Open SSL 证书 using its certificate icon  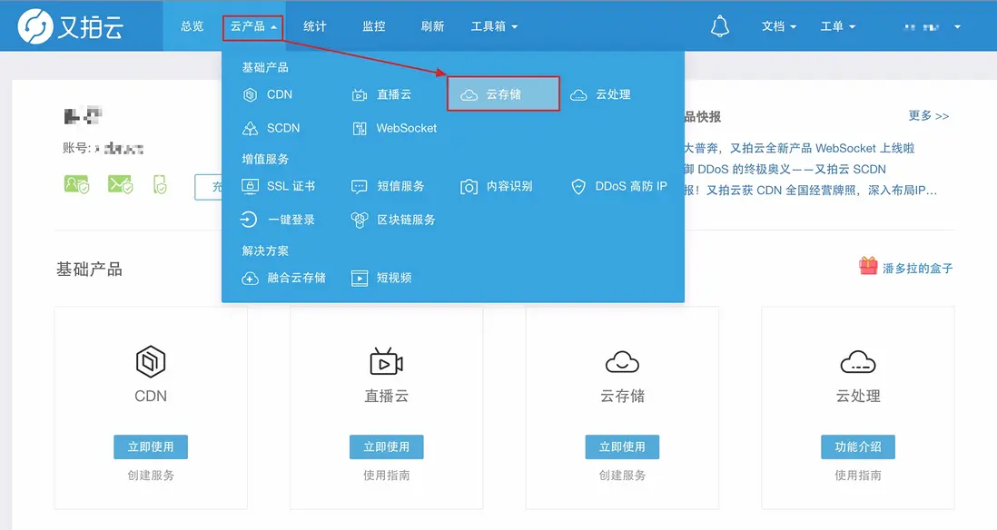[x=250, y=187]
